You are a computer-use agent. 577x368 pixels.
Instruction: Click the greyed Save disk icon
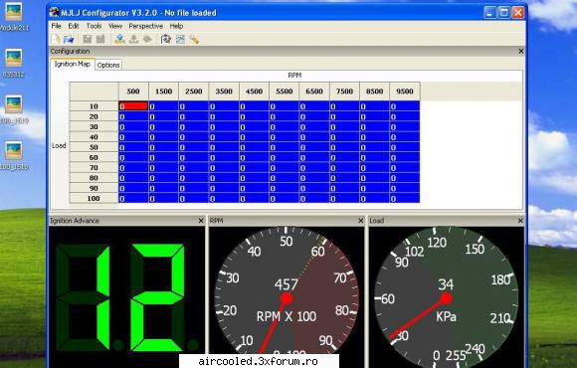pos(88,39)
